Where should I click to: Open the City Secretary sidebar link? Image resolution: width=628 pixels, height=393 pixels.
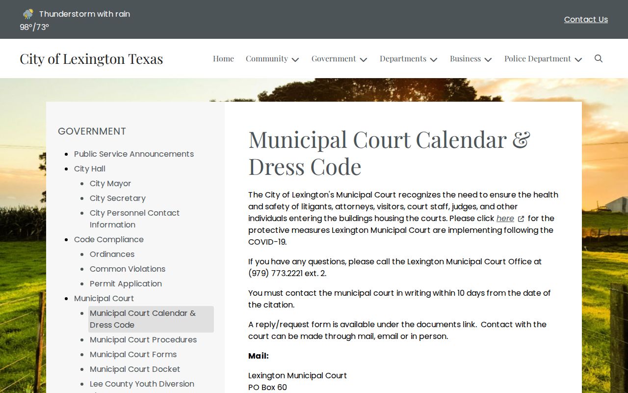(x=118, y=198)
